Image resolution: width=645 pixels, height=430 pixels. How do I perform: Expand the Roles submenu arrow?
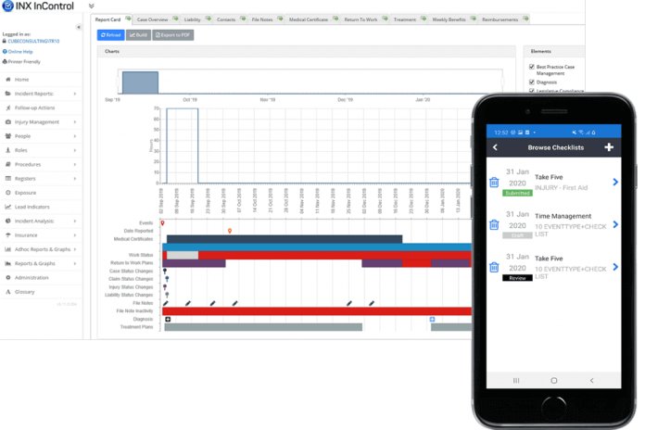click(x=75, y=151)
